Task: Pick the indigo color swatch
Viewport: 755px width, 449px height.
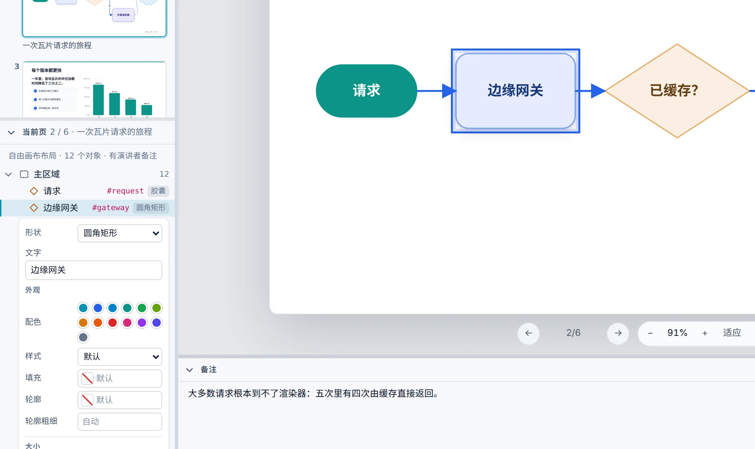Action: click(x=157, y=323)
